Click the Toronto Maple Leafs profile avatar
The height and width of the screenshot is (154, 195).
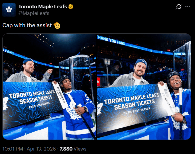coord(9,10)
